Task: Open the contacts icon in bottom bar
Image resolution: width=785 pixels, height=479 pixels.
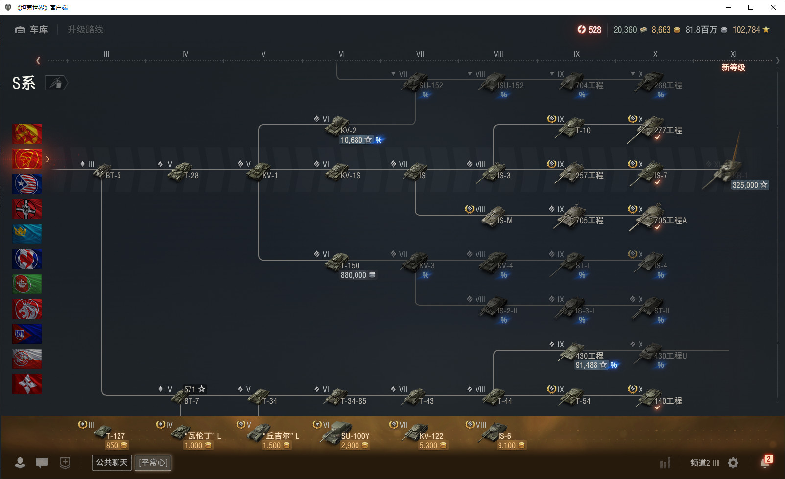Action: tap(20, 463)
